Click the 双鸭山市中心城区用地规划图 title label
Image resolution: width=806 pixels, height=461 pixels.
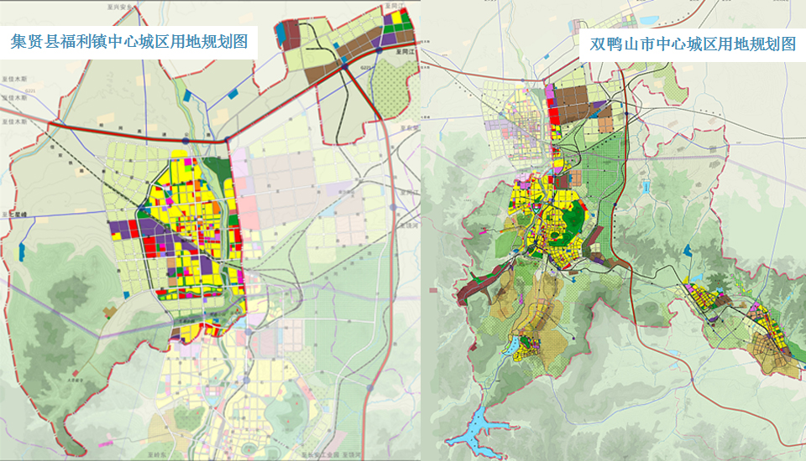[x=692, y=44]
